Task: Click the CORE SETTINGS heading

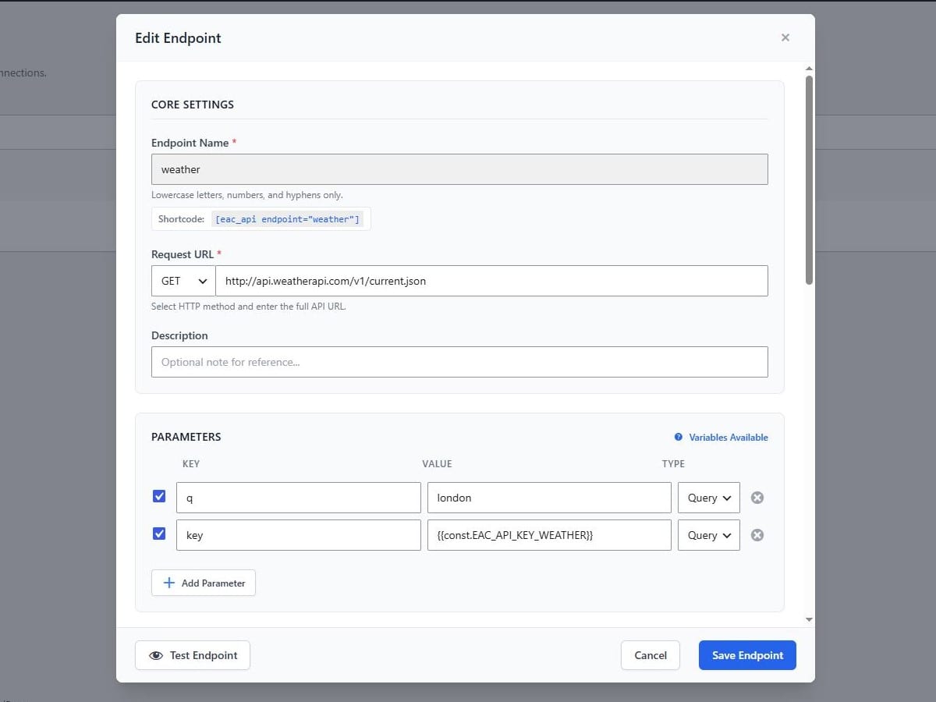Action: coord(193,105)
